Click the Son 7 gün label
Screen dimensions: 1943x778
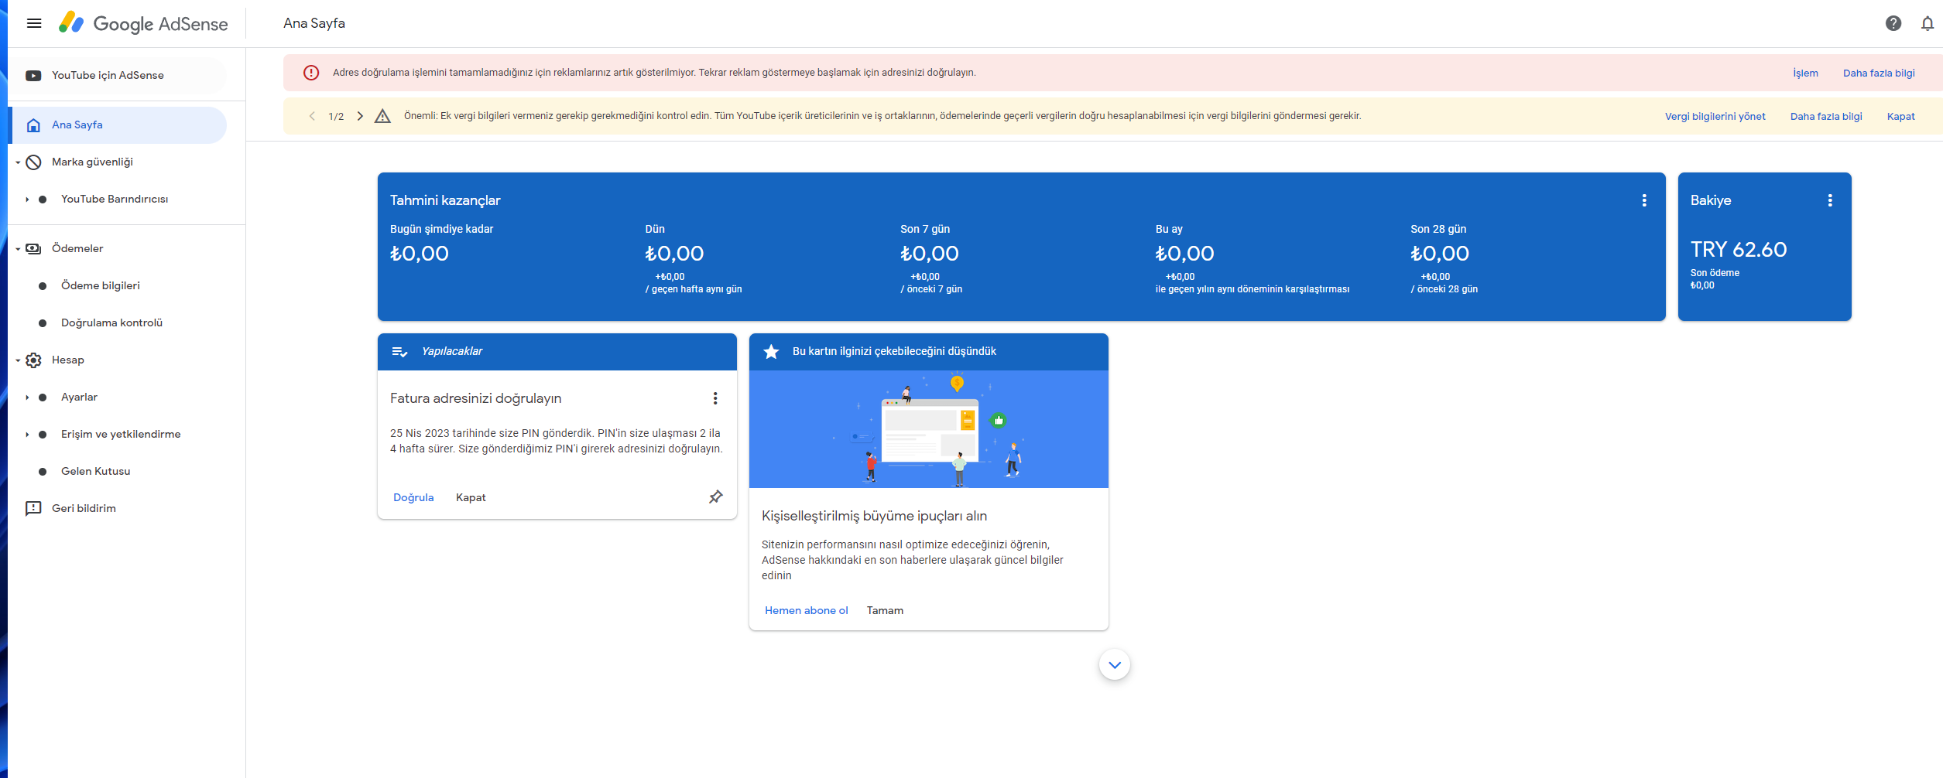(x=925, y=230)
